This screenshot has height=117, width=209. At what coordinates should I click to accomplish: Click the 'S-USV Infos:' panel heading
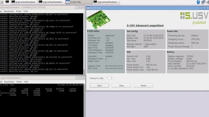93,31
